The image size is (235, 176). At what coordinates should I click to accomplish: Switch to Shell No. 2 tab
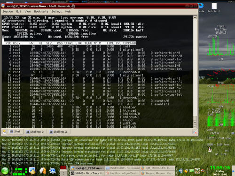pyautogui.click(x=35, y=132)
